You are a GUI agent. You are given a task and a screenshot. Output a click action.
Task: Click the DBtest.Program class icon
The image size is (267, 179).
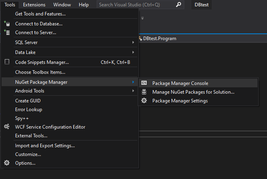(x=140, y=38)
